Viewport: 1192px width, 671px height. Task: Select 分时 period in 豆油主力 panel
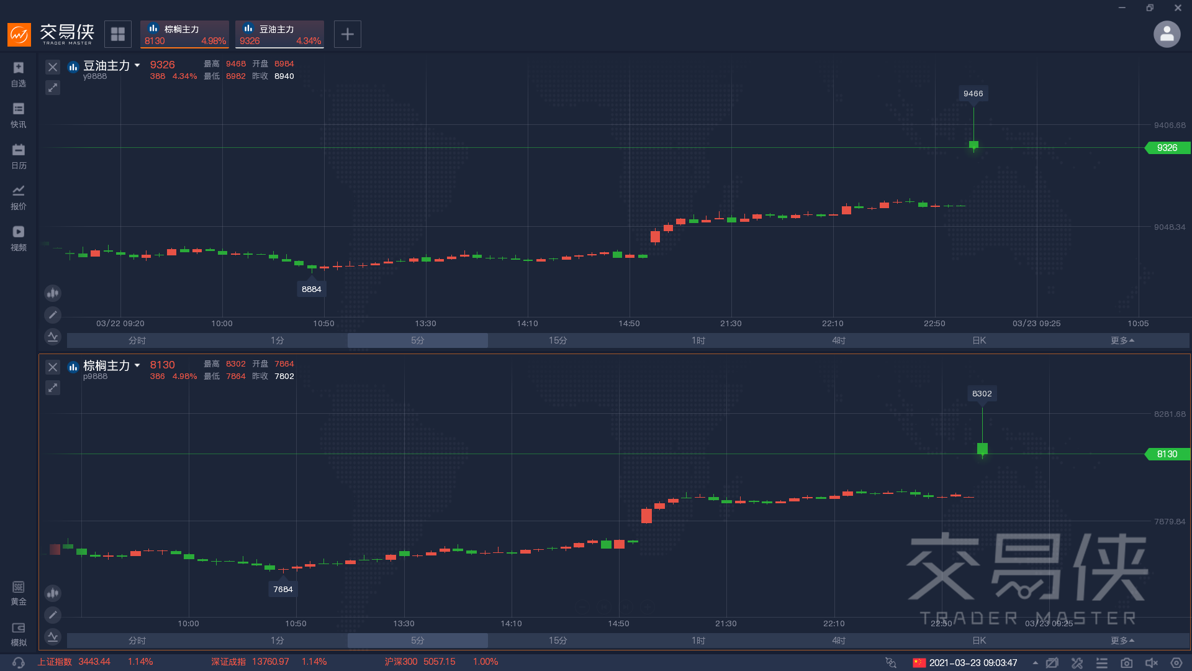coord(137,340)
